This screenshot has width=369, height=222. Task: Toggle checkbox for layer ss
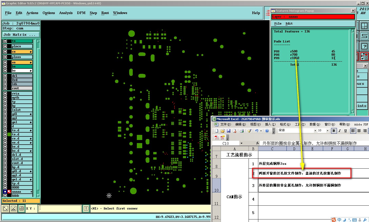pos(5,62)
